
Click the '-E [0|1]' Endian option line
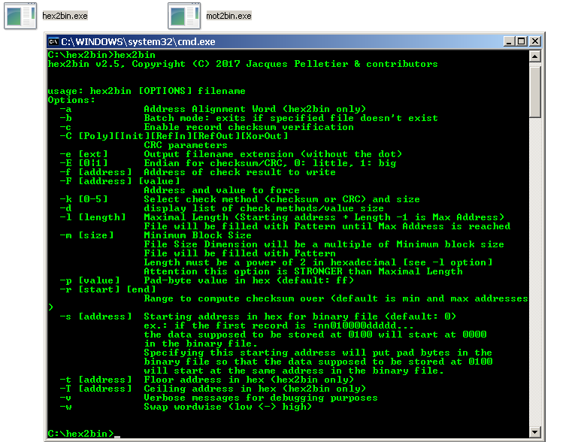tap(228, 163)
